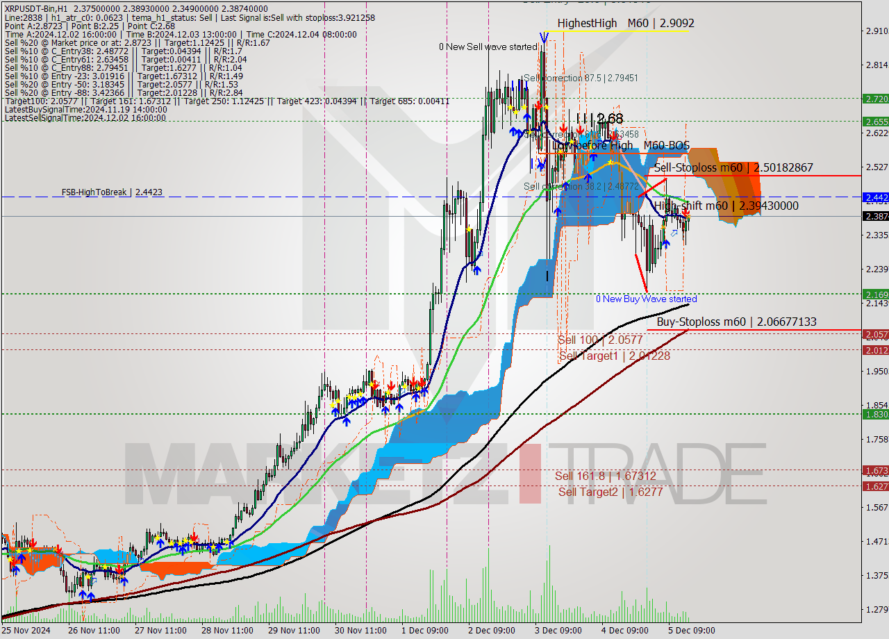Click the green 2.720 price tag

pos(875,99)
